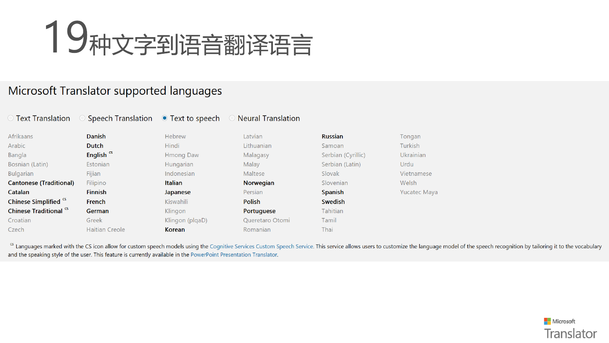Click the language 'Catalan'
Image resolution: width=609 pixels, height=343 pixels.
[19, 192]
